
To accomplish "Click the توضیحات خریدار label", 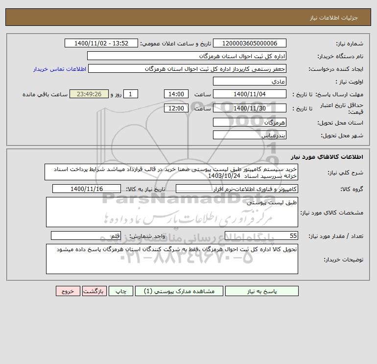I will [x=343, y=259].
